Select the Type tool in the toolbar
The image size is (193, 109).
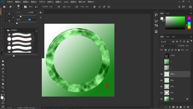click(x=3, y=72)
